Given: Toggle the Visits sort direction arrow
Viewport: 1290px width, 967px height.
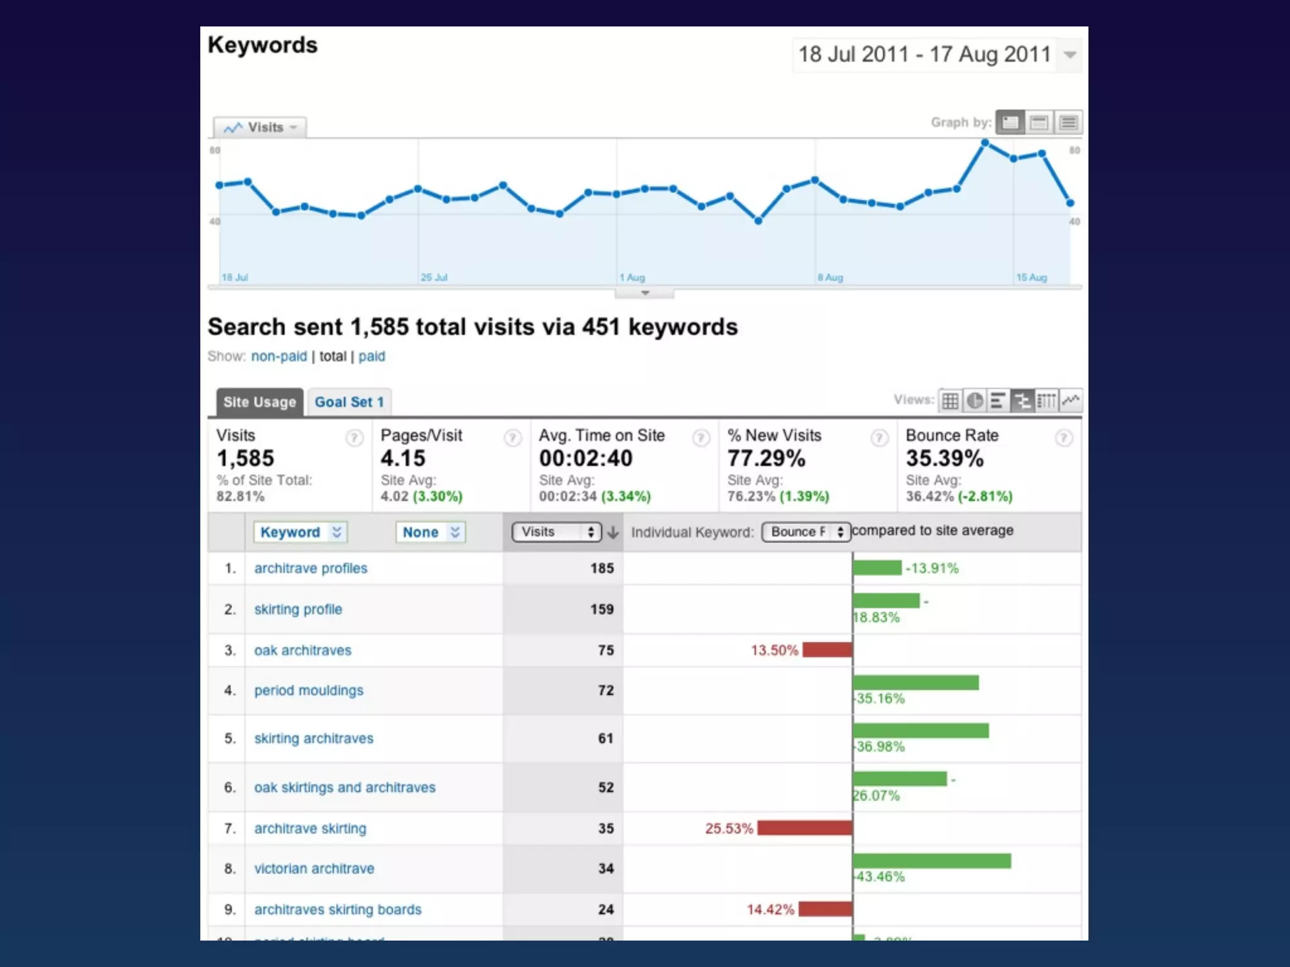Looking at the screenshot, I should point(613,533).
